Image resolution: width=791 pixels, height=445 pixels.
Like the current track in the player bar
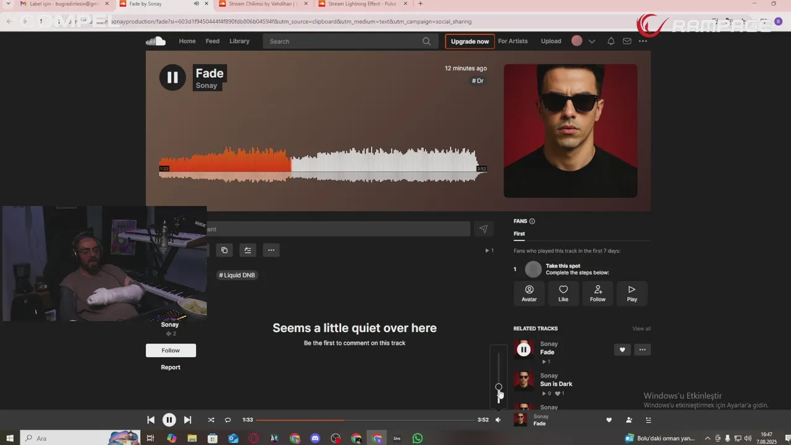609,420
